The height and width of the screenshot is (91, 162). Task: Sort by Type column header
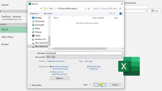click(116, 18)
